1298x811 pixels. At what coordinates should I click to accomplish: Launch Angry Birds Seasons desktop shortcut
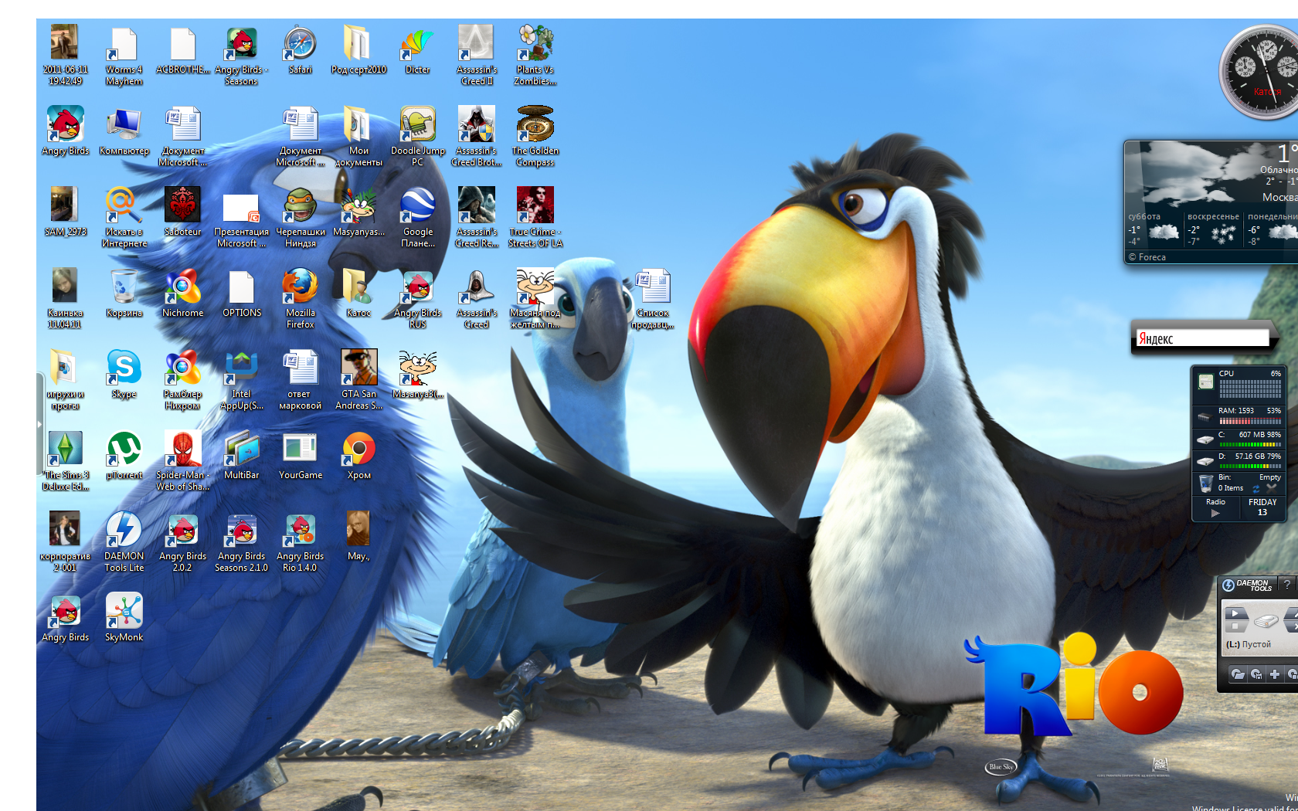(241, 55)
